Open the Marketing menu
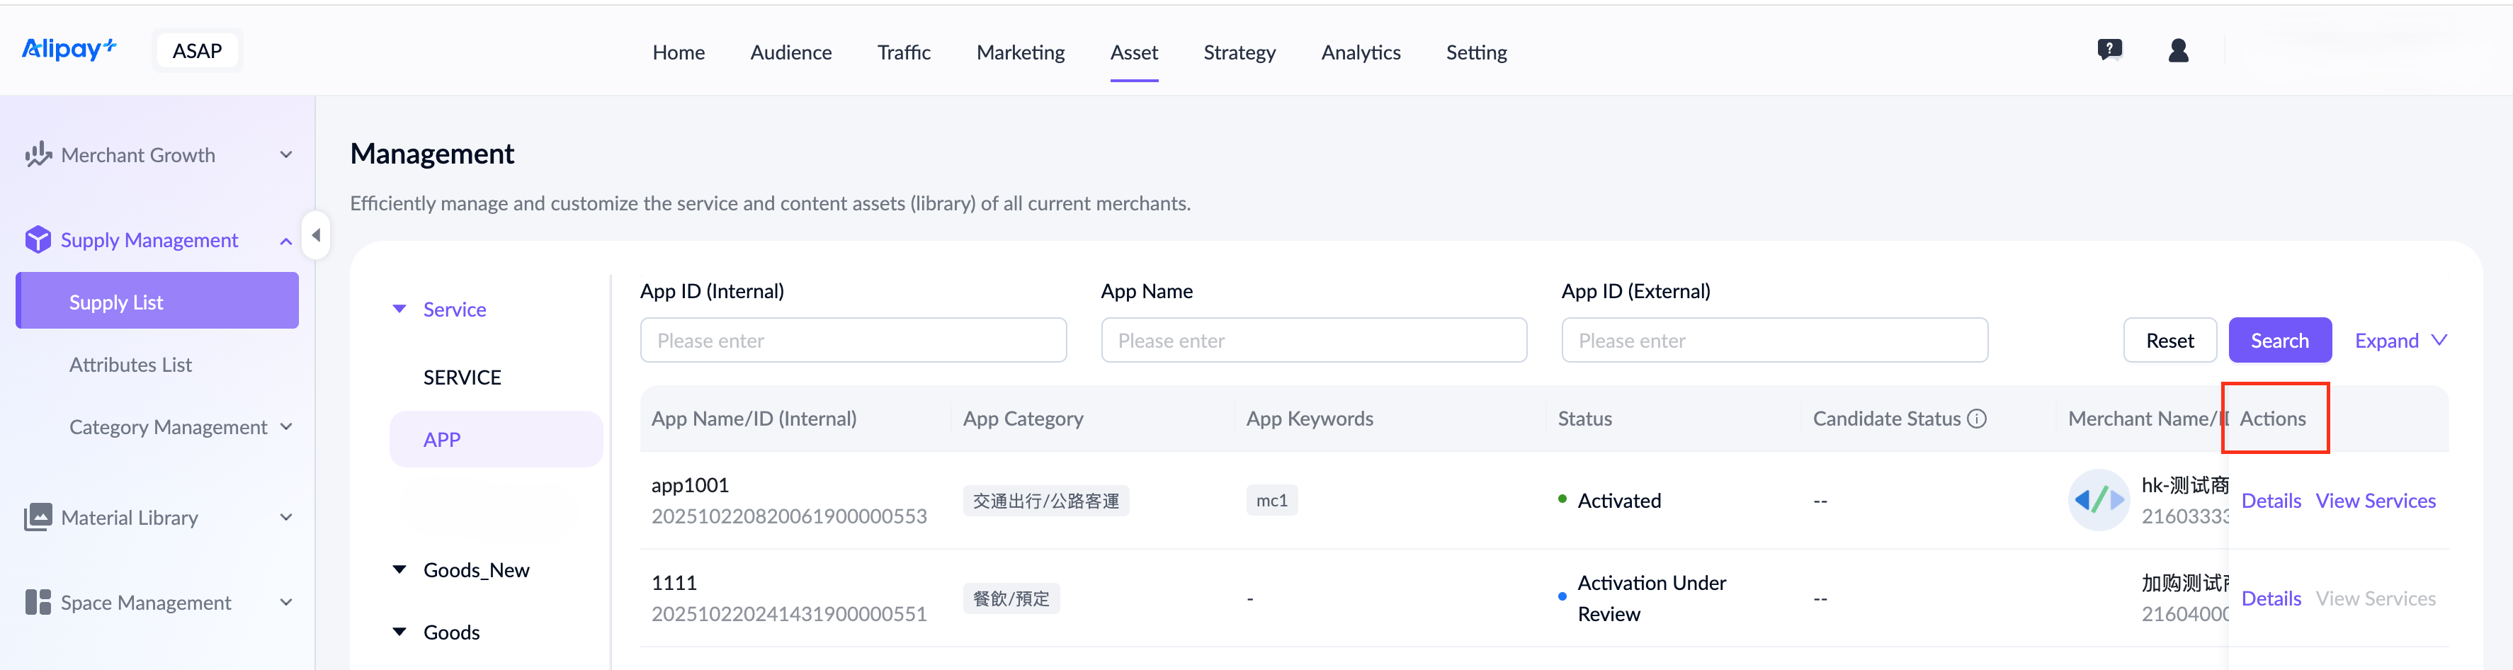Viewport: 2513px width, 670px height. tap(1019, 52)
